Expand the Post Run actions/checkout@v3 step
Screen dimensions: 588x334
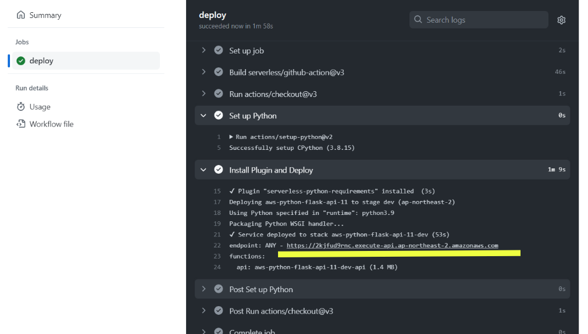(x=204, y=310)
